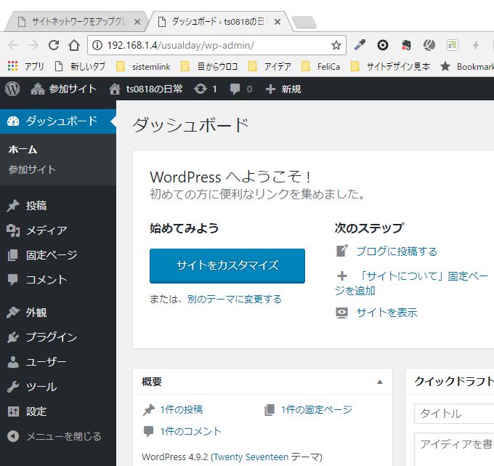Screen dimensions: 494x466
Task: Click 別のテーマに変更する link
Action: click(x=235, y=299)
